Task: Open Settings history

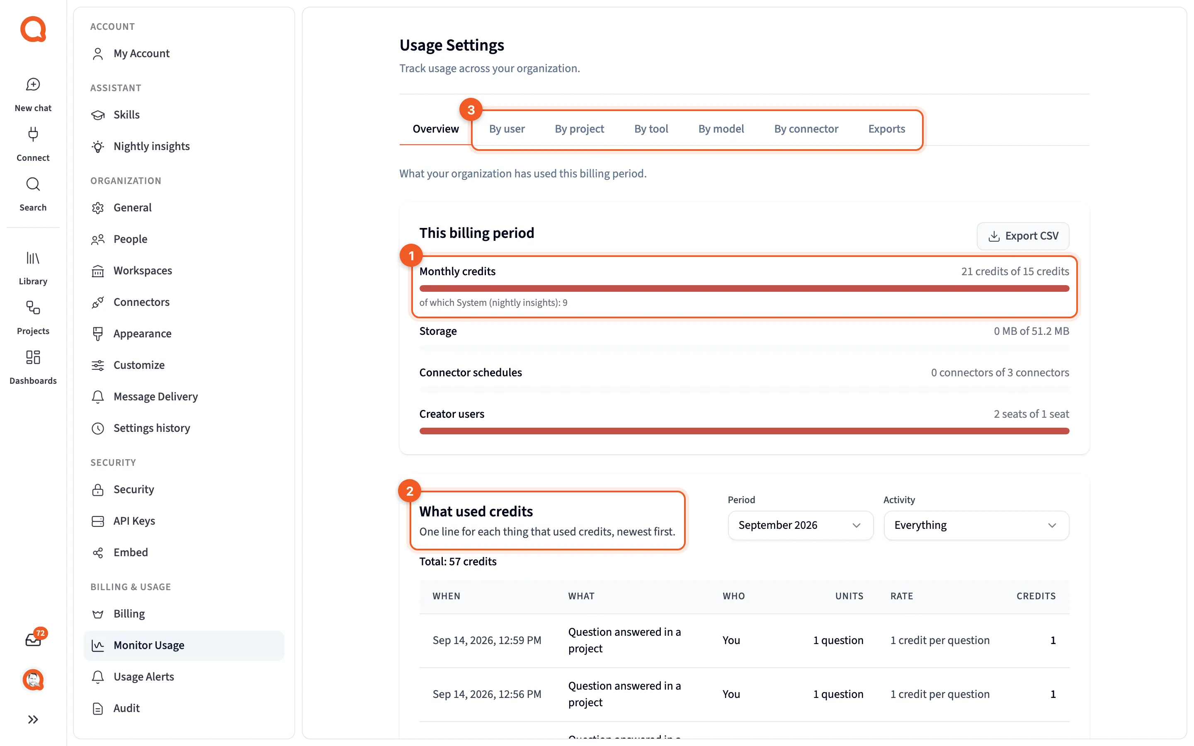Action: point(184,428)
